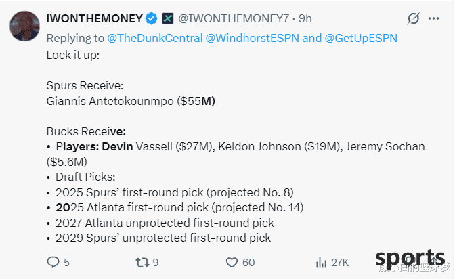Image resolution: width=455 pixels, height=279 pixels.
Task: Click the Giannis Antetokounmpo ($55M) line
Action: click(131, 101)
